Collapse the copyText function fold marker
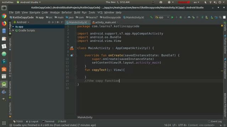Screen dimensions: 227x127 [x=76, y=70]
